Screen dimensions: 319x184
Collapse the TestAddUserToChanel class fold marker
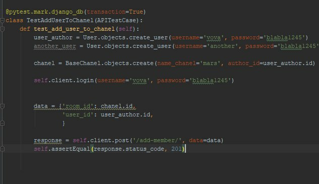tap(2, 20)
